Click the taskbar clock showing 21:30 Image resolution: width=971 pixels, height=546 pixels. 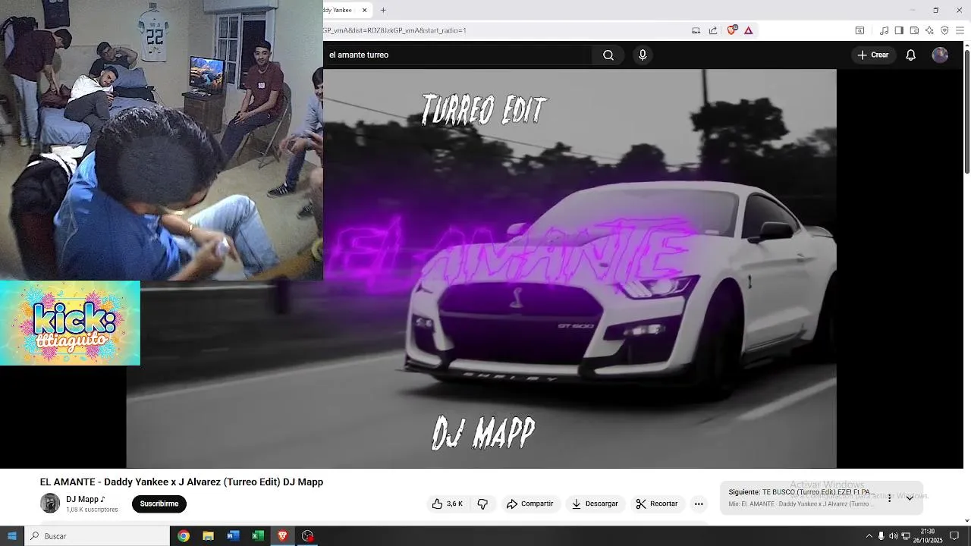[x=927, y=536]
